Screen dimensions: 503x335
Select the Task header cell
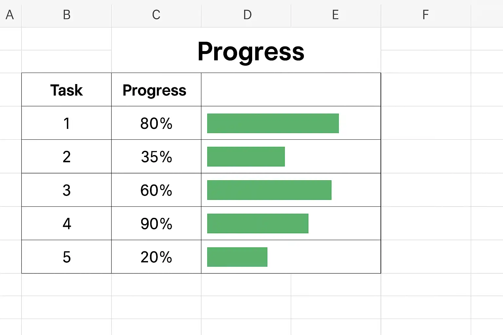[x=66, y=90]
